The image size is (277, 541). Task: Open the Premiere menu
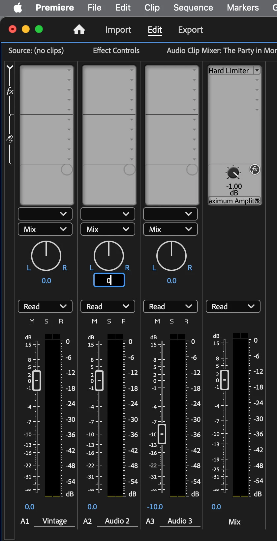coord(55,7)
